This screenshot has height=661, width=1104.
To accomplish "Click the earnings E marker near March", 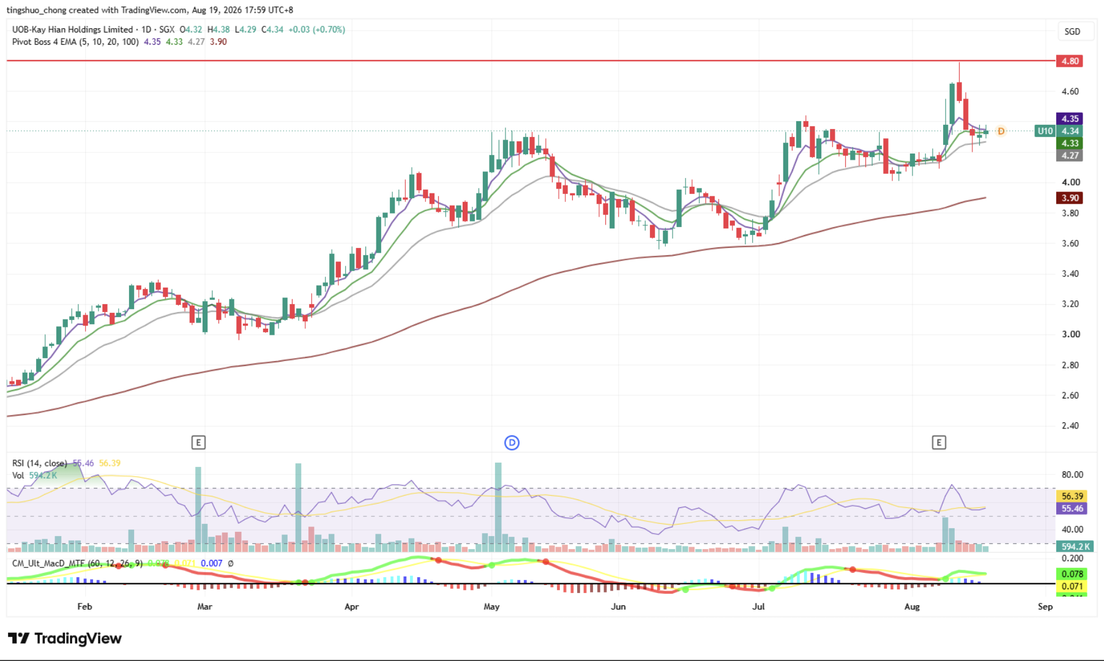I will click(198, 443).
